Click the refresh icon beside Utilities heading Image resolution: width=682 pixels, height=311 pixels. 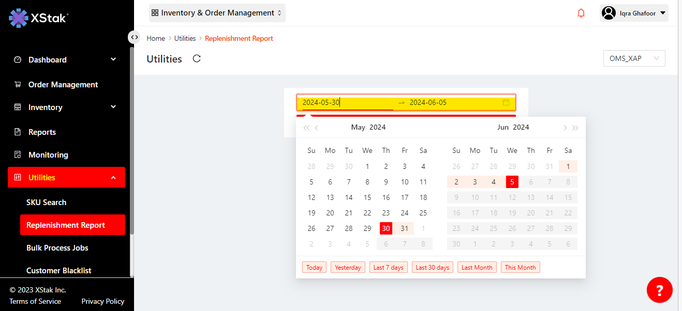(x=197, y=59)
